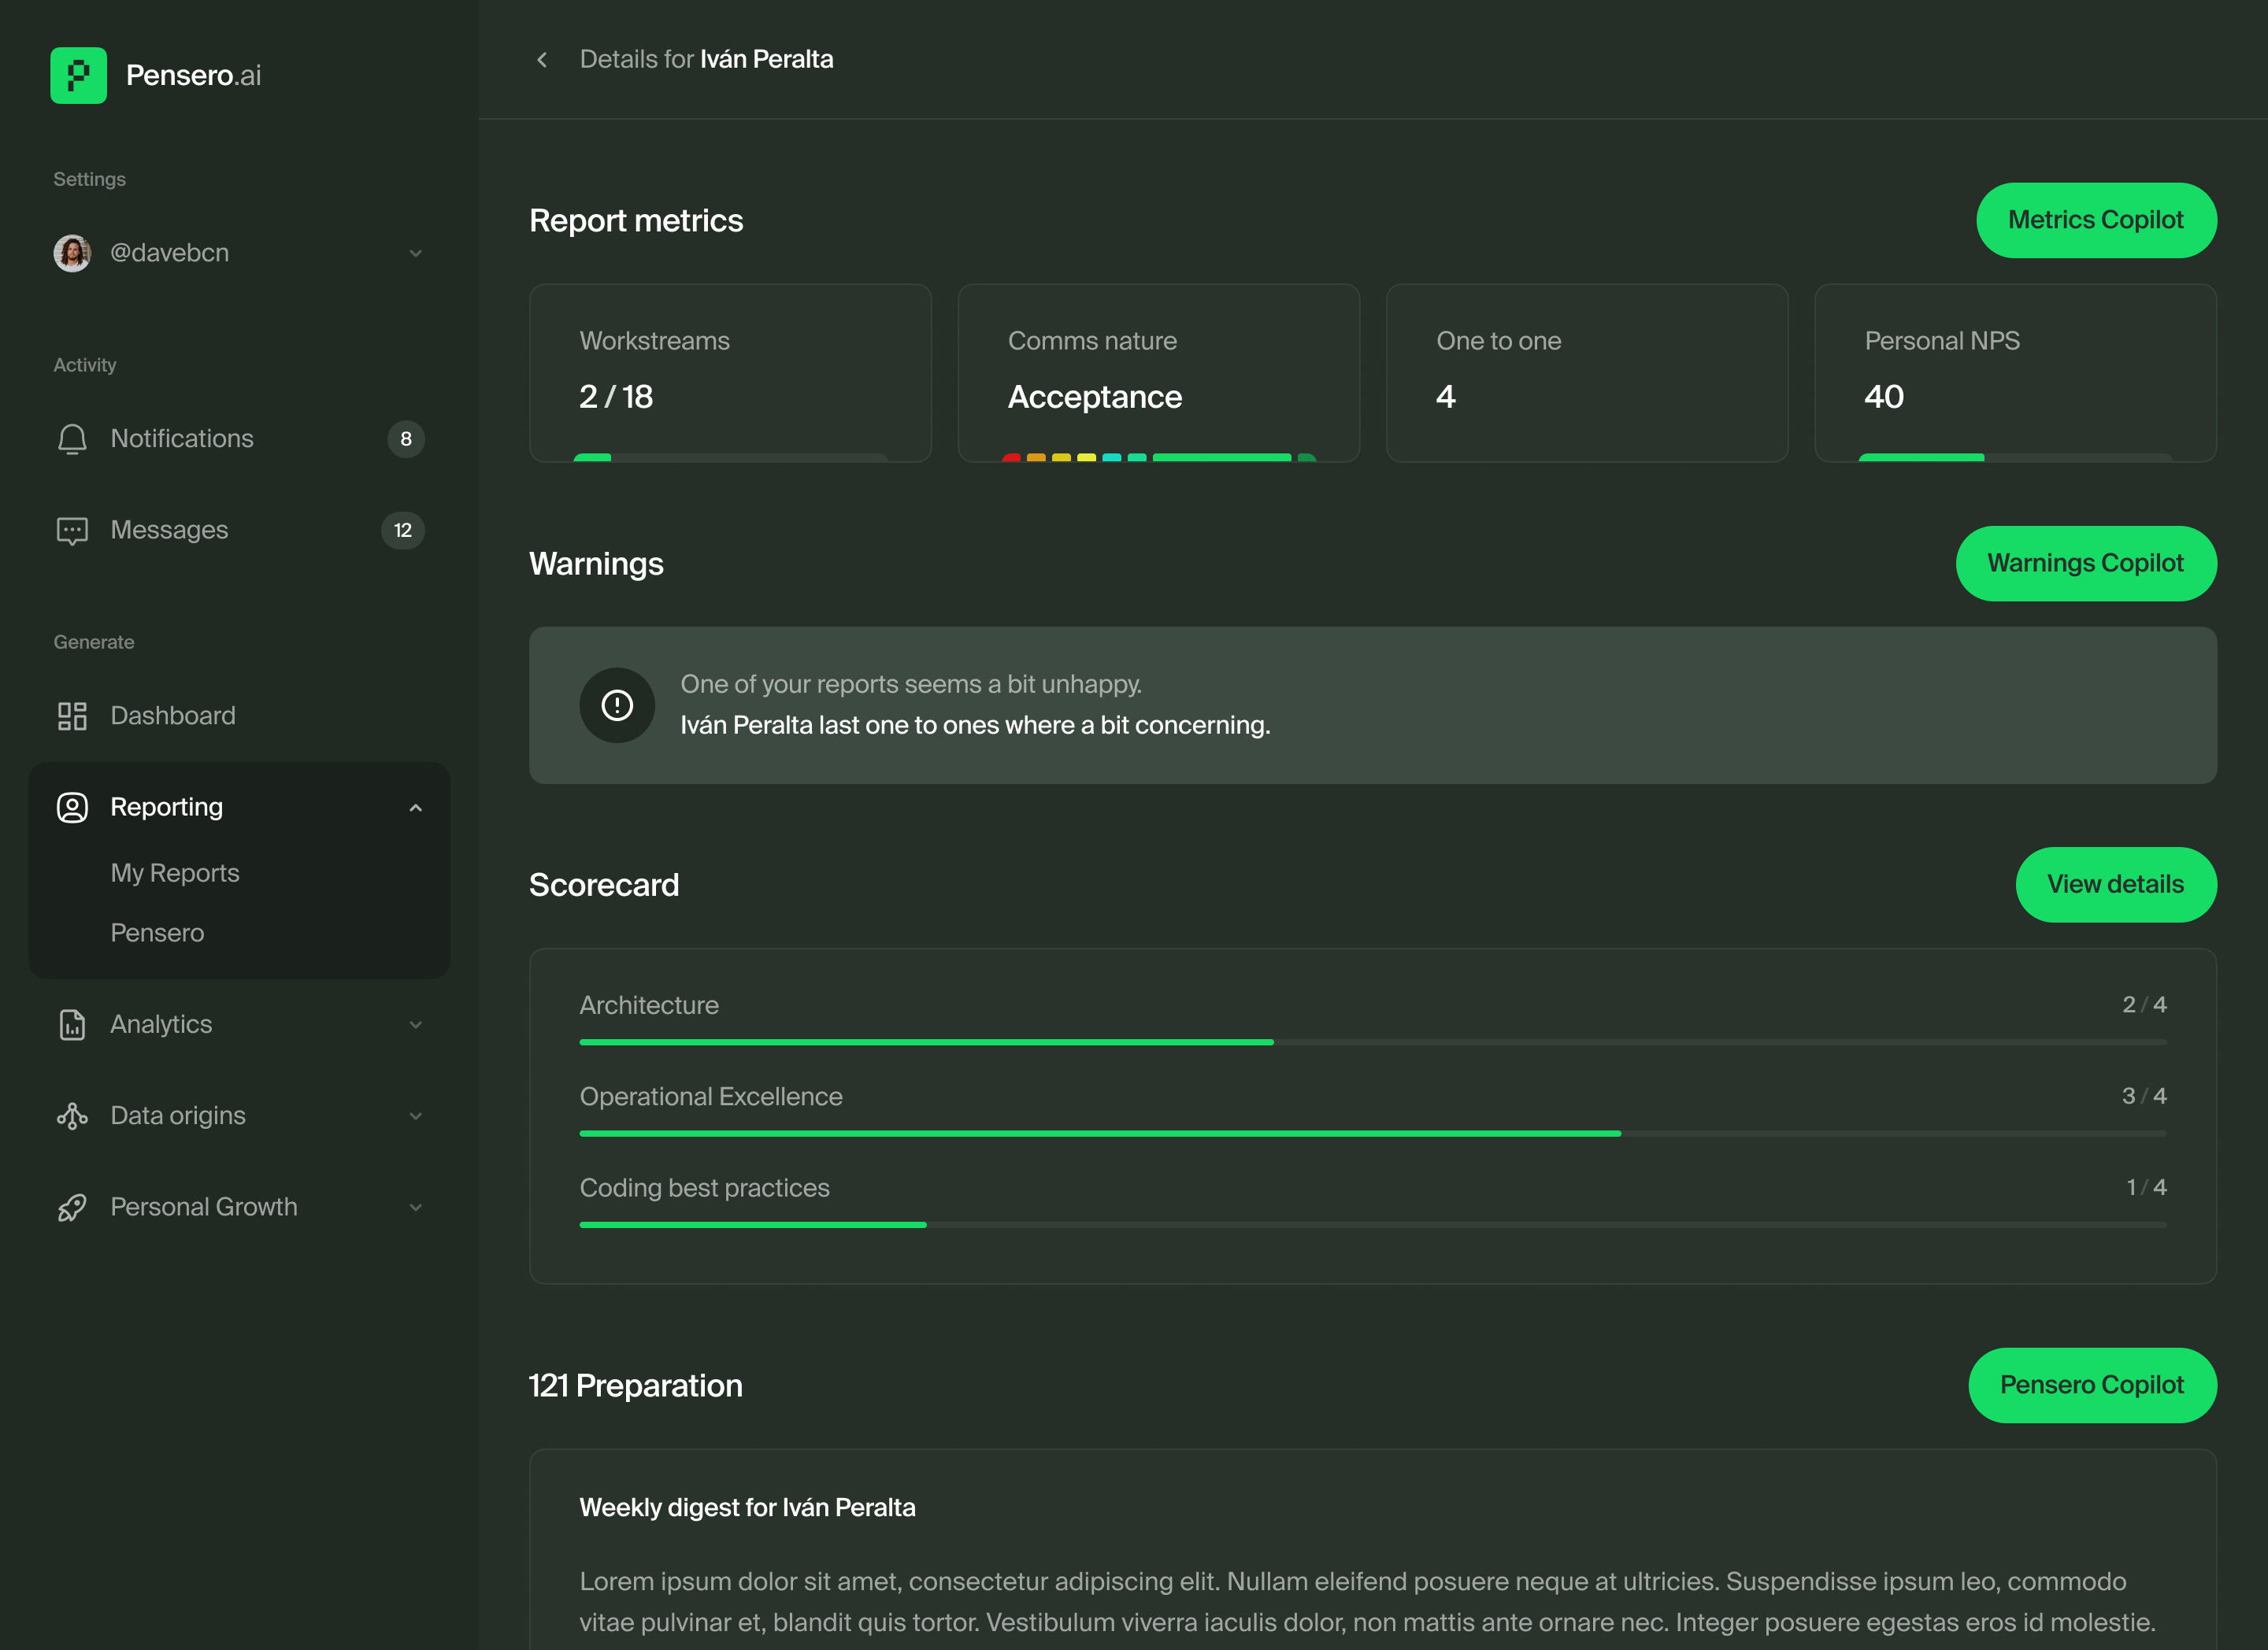Click the Pensero.ai green logo icon
Viewport: 2268px width, 1650px height.
click(78, 75)
